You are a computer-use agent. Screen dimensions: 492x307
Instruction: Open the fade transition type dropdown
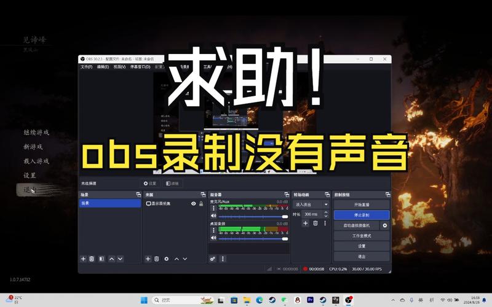click(x=312, y=204)
